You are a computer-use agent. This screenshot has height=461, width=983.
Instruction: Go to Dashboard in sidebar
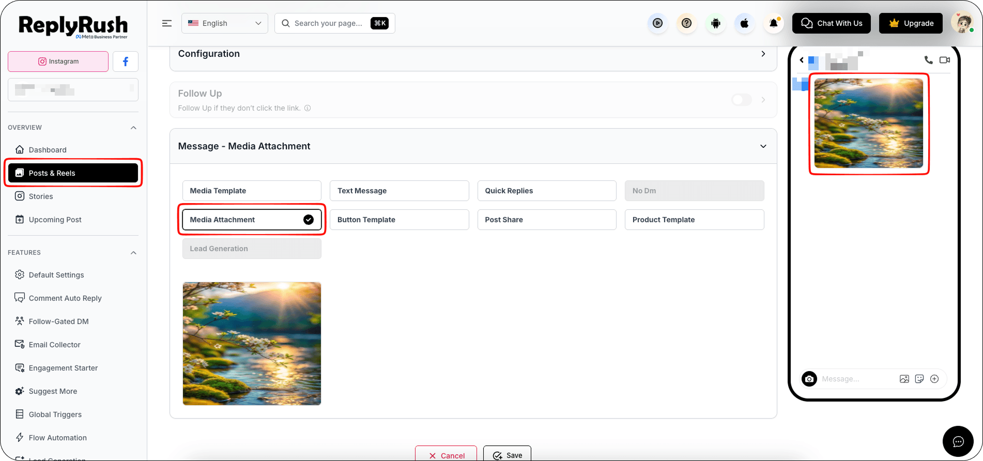[48, 150]
